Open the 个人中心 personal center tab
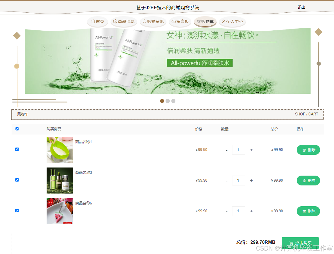The image size is (334, 254). (232, 21)
